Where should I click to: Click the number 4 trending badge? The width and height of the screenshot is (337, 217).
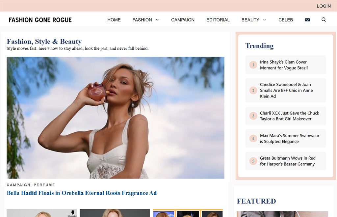253,139
